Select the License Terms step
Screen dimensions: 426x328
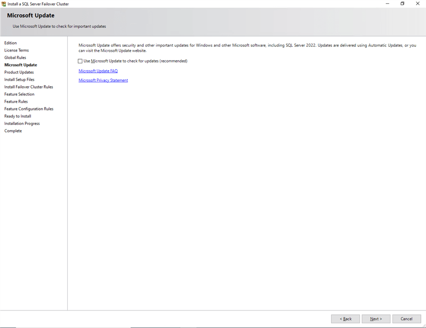[17, 50]
